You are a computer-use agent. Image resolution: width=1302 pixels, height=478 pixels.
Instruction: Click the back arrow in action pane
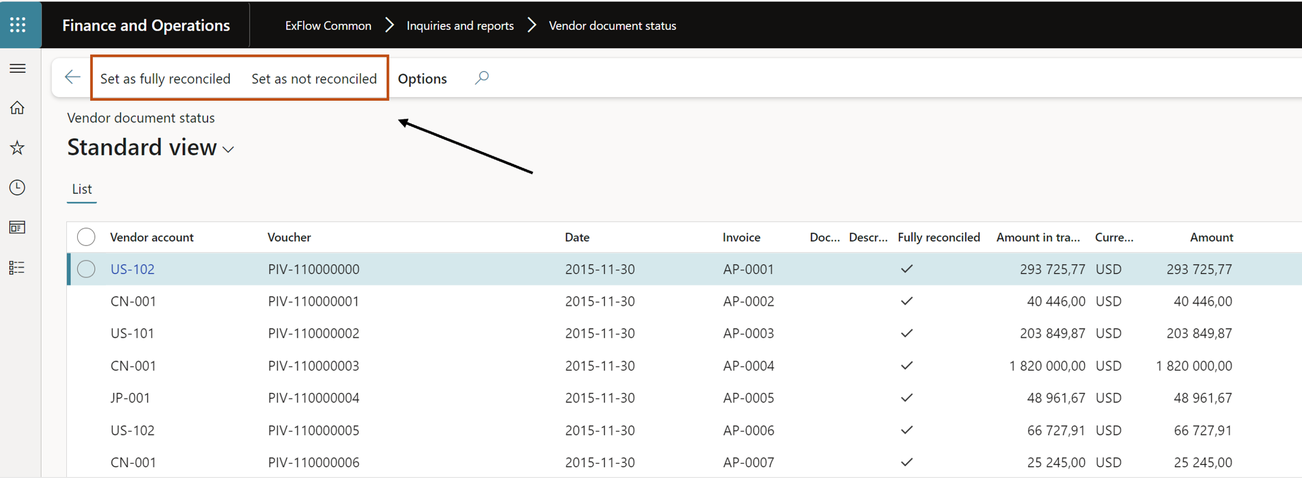click(x=72, y=77)
